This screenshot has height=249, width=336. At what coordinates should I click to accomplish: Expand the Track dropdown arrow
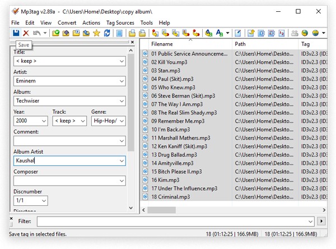tap(83, 121)
